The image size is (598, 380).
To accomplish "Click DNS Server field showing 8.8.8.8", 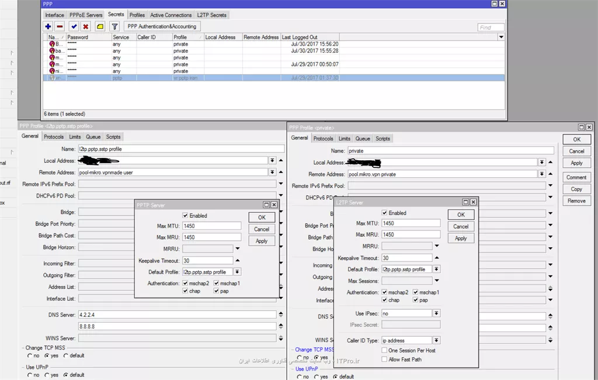I will pyautogui.click(x=177, y=327).
